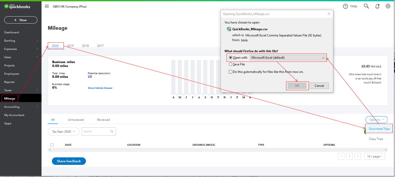Select the All trips tab
The image size is (395, 177).
tap(53, 120)
